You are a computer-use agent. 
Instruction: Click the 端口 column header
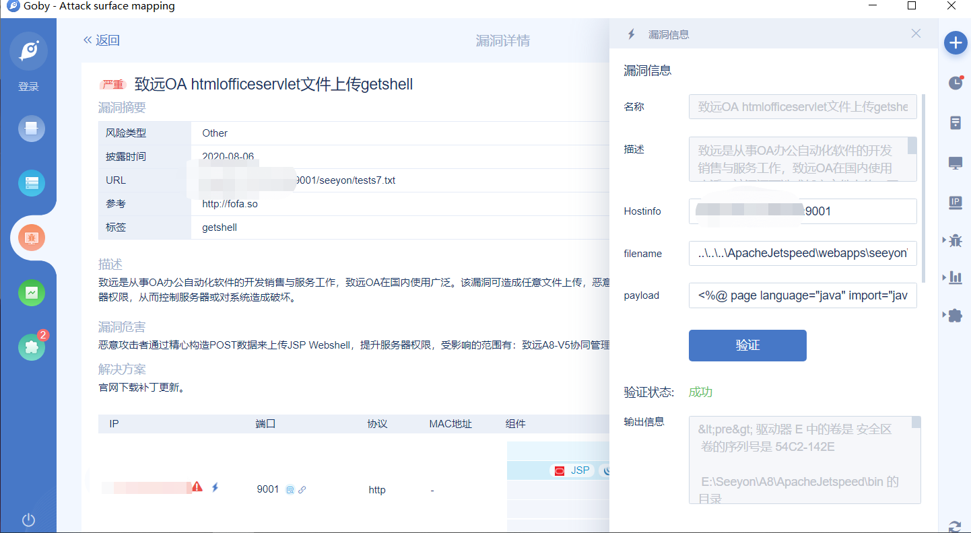click(266, 424)
